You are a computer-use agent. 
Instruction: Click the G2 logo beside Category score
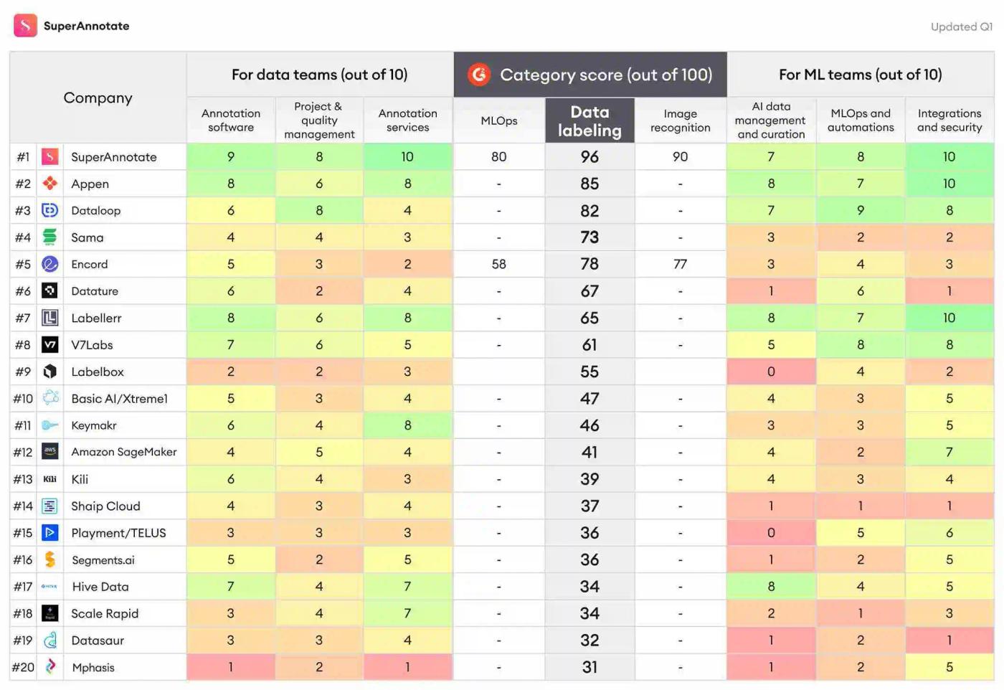pos(479,74)
